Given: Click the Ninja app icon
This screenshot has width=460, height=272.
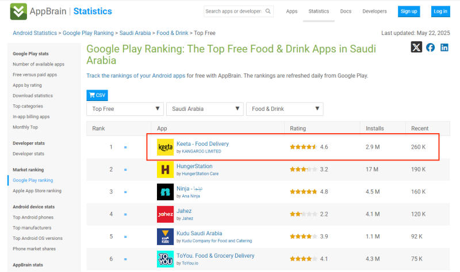Looking at the screenshot, I should pos(165,192).
